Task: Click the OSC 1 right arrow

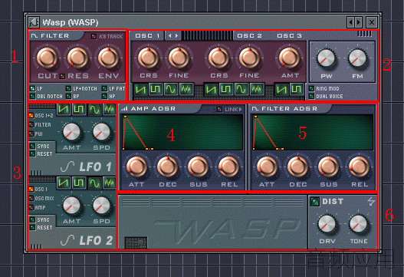Action: (x=177, y=36)
